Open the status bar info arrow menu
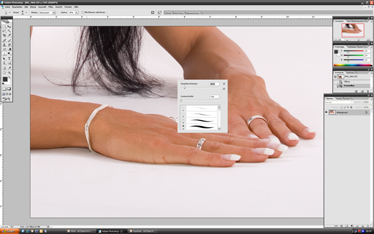374x234 pixels. point(49,227)
